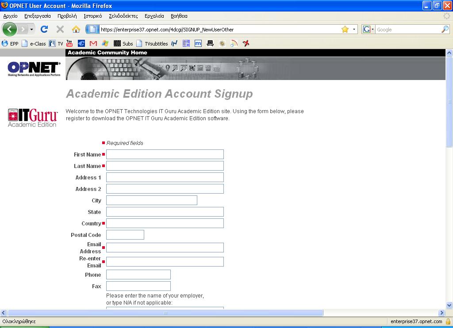Click the page identity icon in URL bar
Image resolution: width=453 pixels, height=328 pixels.
point(92,29)
